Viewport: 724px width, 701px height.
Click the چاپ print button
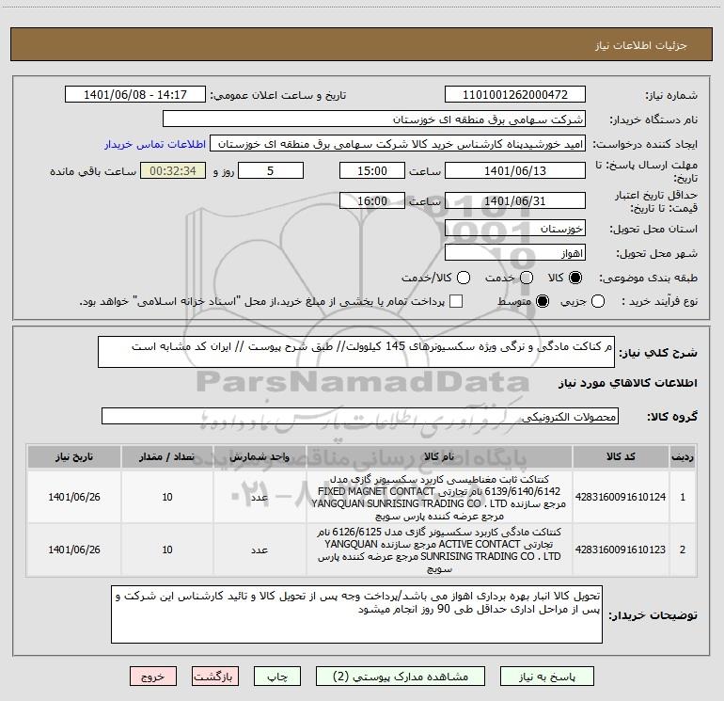277,677
